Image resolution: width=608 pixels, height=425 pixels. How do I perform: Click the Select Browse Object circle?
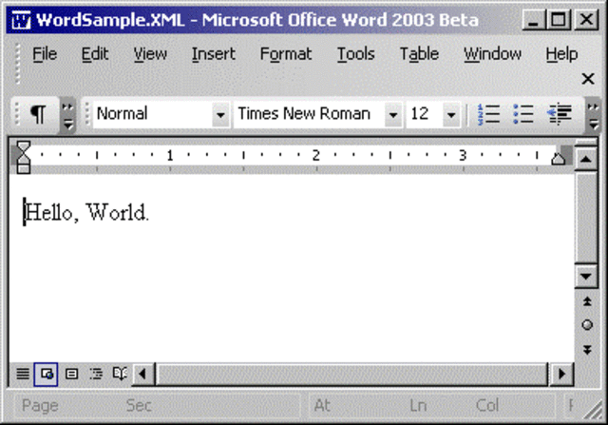(587, 325)
